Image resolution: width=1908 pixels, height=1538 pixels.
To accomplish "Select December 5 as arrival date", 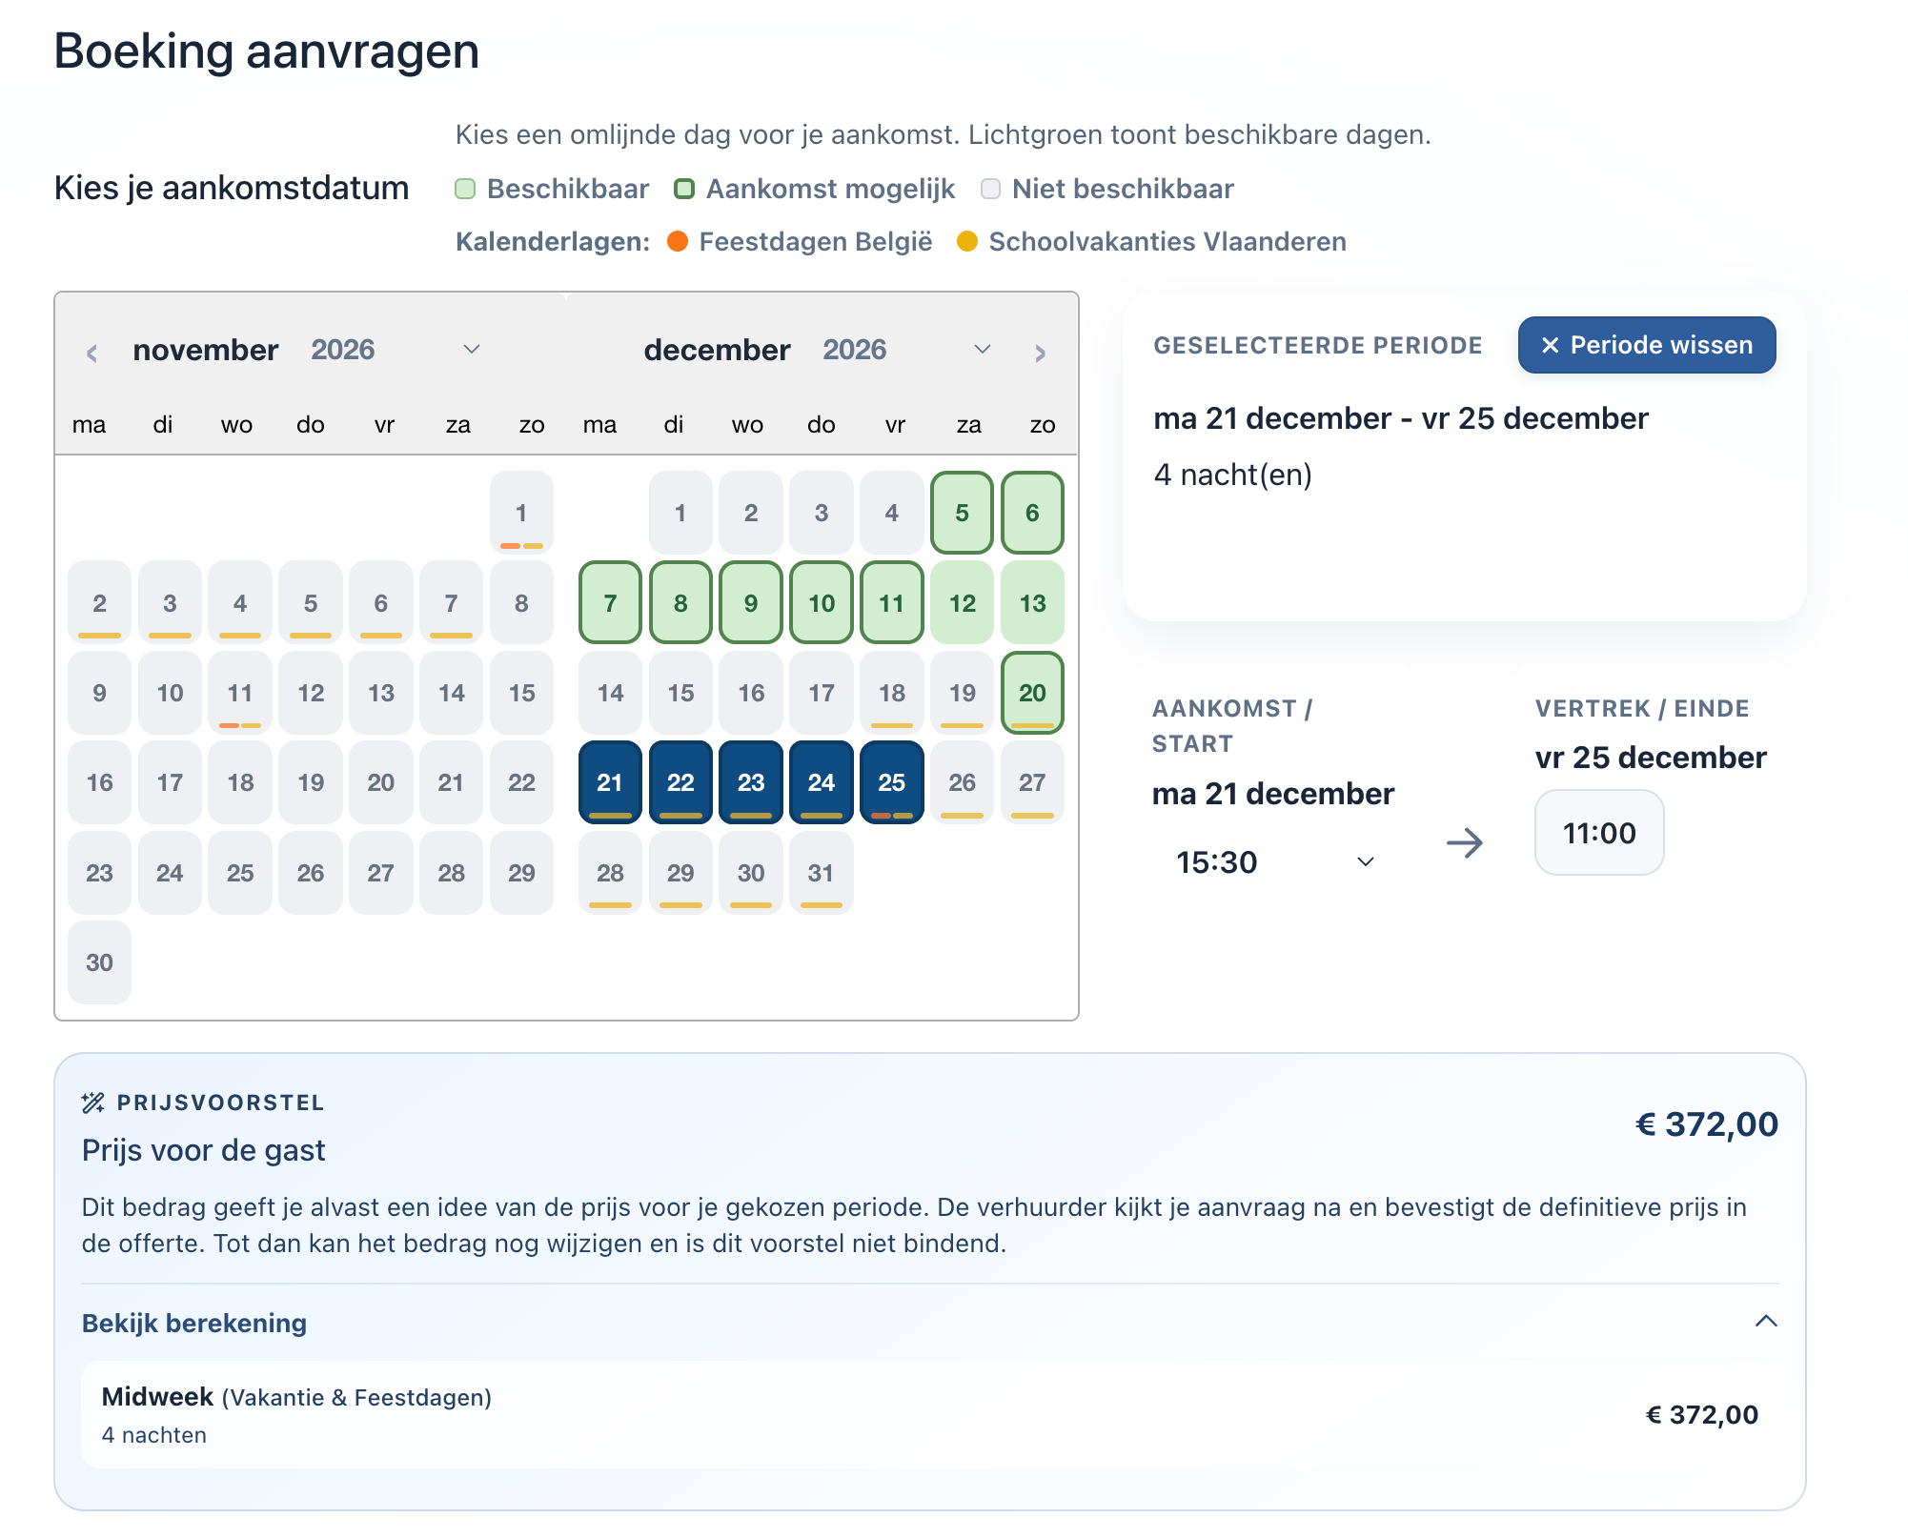I will pos(962,513).
